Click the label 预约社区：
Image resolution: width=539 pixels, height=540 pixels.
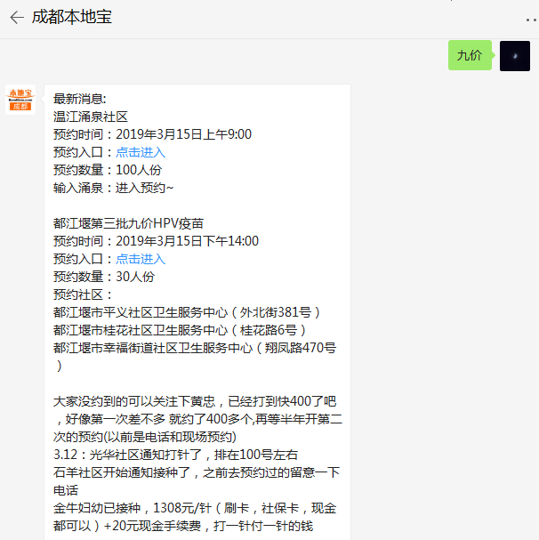(x=83, y=294)
